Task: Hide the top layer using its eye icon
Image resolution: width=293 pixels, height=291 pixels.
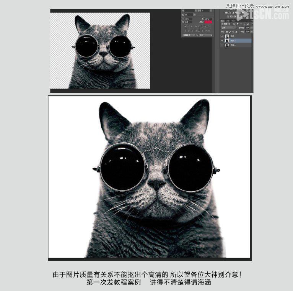Action: click(x=222, y=36)
